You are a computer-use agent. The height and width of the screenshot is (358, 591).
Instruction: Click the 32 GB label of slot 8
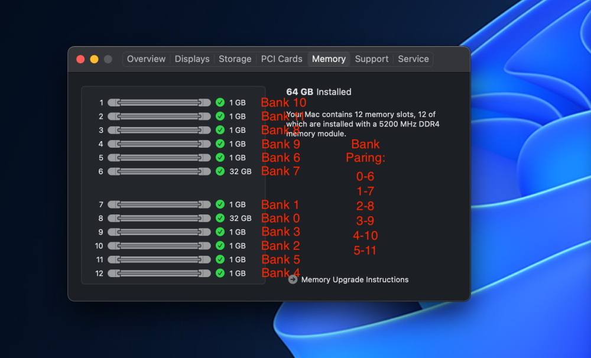241,218
